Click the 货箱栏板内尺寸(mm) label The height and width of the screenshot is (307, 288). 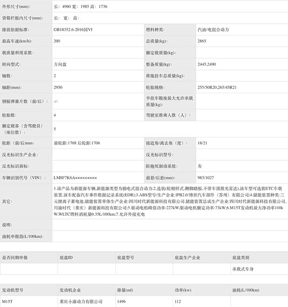[23, 18]
